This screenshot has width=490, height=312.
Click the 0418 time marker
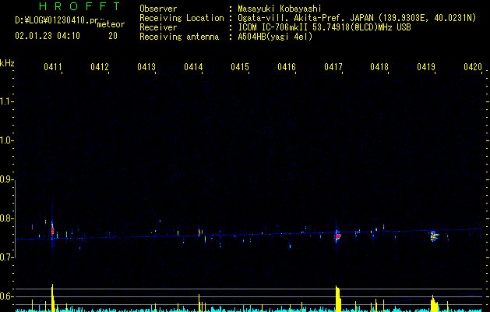pos(379,67)
